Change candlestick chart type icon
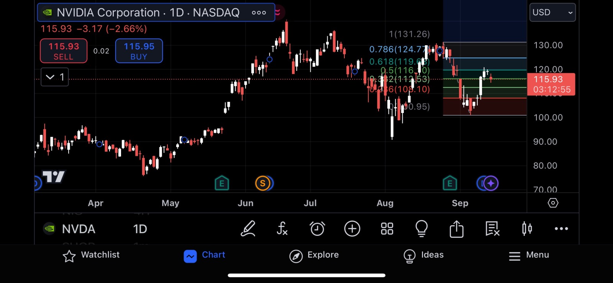 (527, 229)
